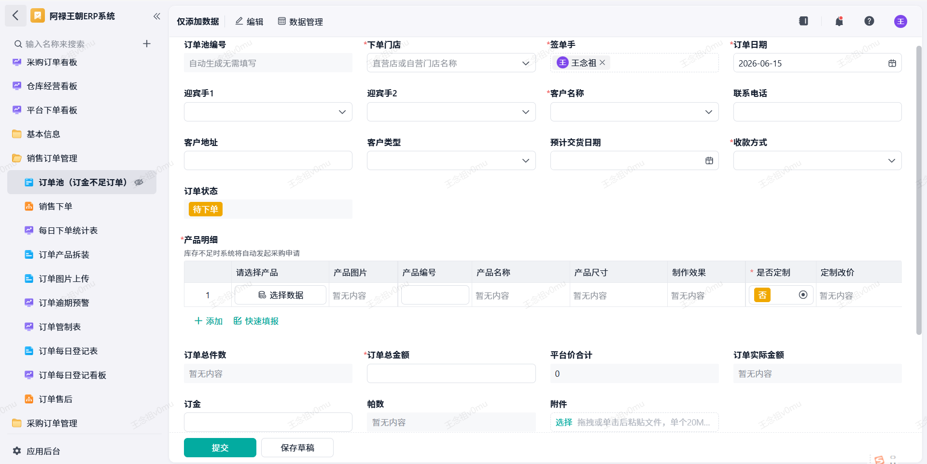Open the 收款方式 dropdown
The height and width of the screenshot is (464, 927).
pyautogui.click(x=817, y=160)
